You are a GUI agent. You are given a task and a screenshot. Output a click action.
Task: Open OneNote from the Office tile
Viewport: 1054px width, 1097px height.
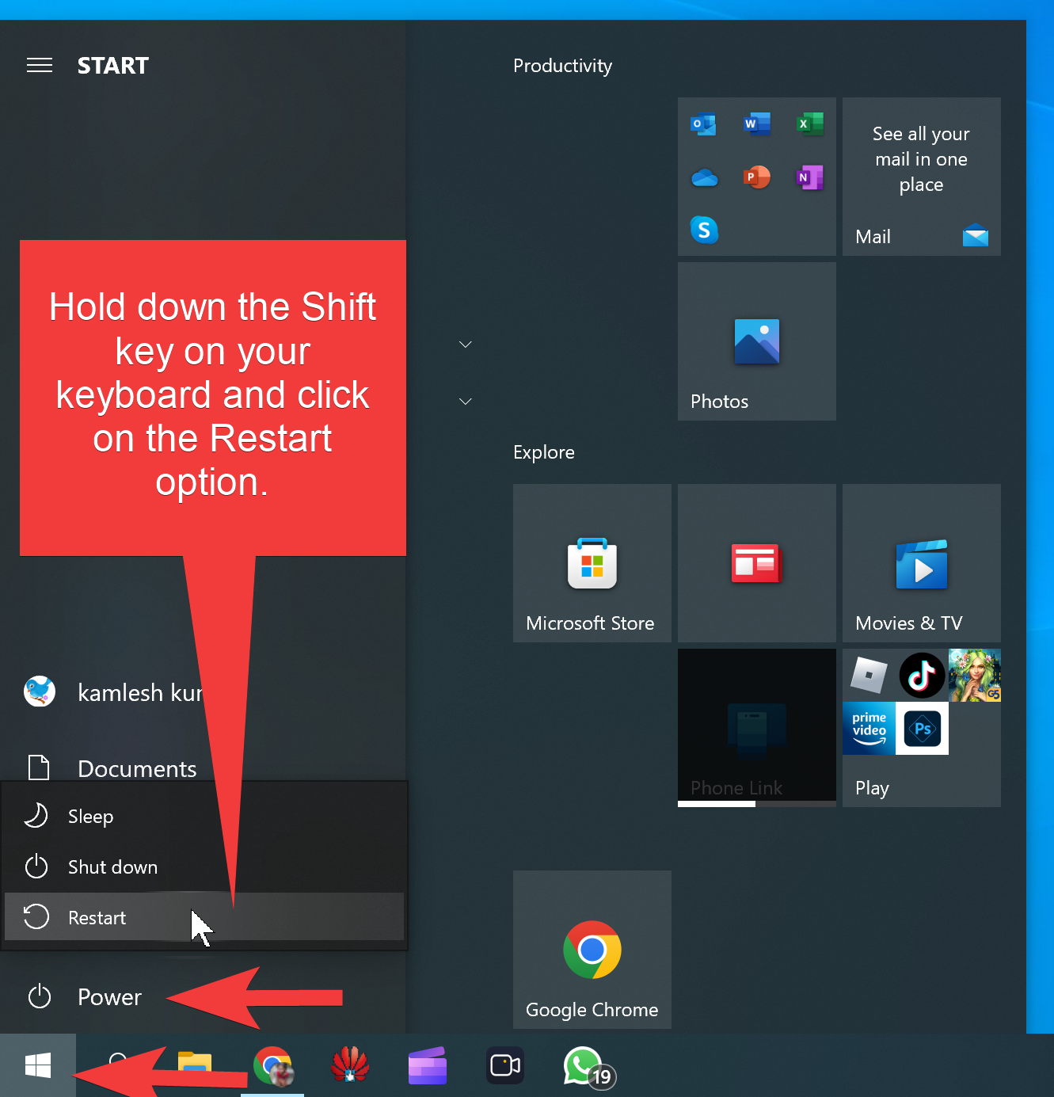(809, 177)
